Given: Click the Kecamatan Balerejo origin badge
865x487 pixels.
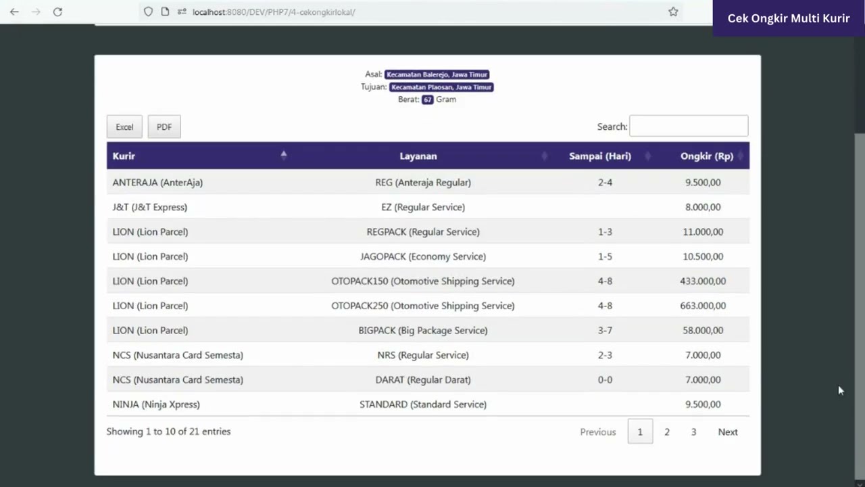Looking at the screenshot, I should pyautogui.click(x=437, y=74).
